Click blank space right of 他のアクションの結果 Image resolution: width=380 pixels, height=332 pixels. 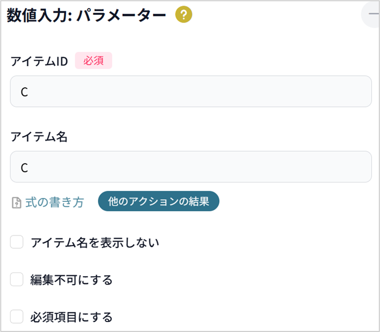(296, 201)
